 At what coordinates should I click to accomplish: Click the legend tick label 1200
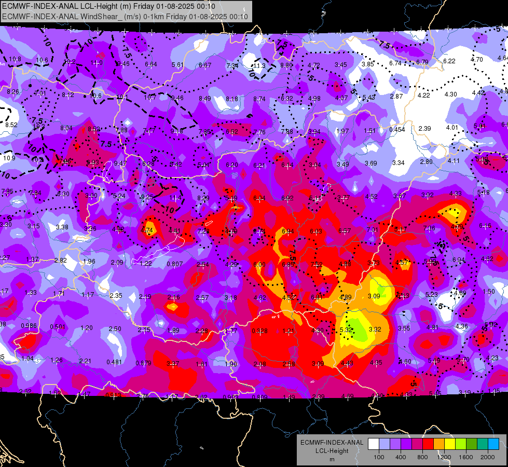click(444, 457)
